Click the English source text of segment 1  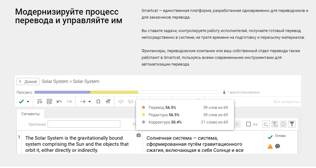(77, 144)
